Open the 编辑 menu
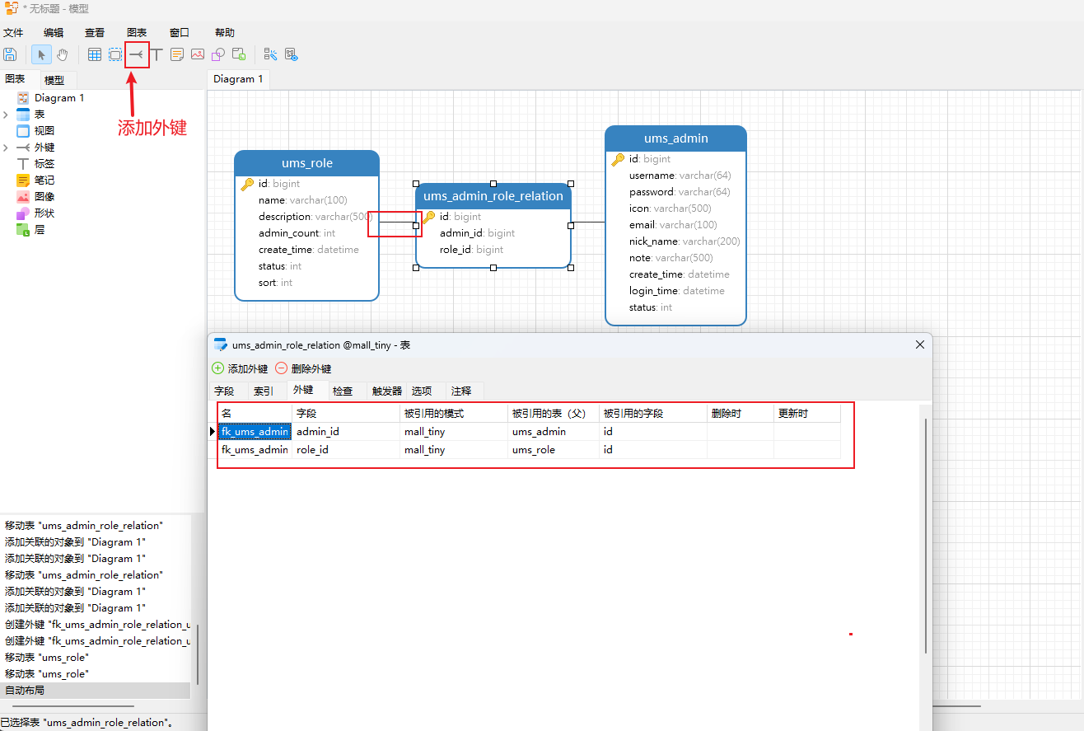This screenshot has width=1084, height=731. point(54,33)
